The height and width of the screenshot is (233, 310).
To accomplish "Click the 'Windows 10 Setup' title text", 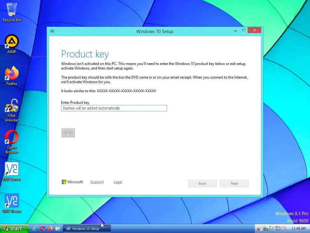I will [x=155, y=31].
